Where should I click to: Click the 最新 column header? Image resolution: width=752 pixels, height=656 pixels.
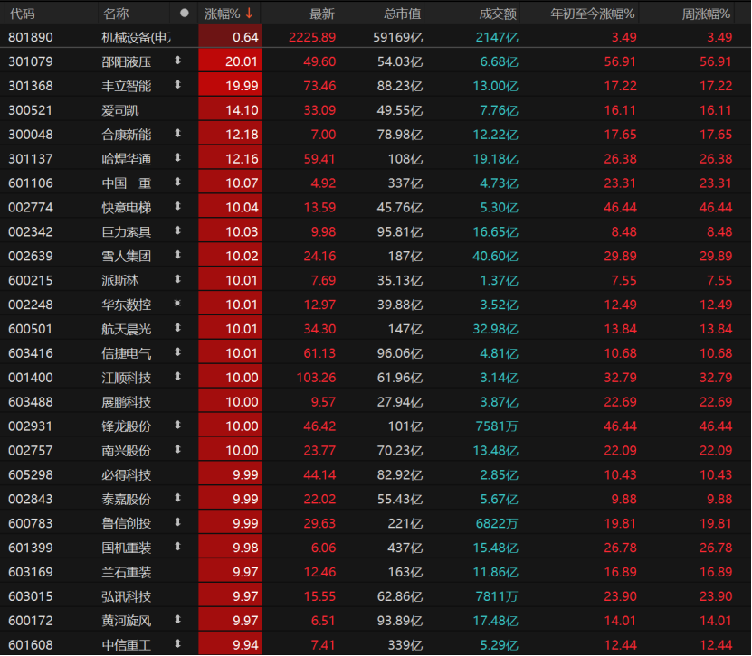322,14
